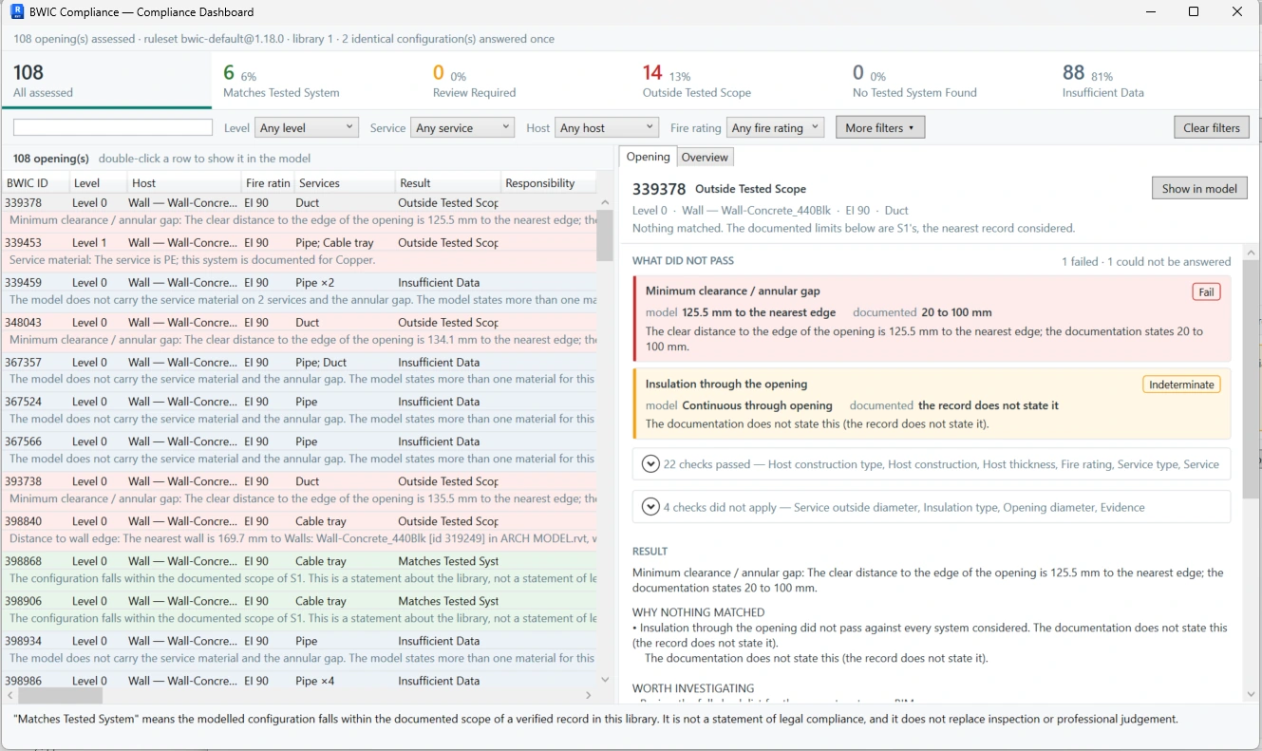Select opening row 367357
This screenshot has height=751, width=1262.
coord(299,371)
